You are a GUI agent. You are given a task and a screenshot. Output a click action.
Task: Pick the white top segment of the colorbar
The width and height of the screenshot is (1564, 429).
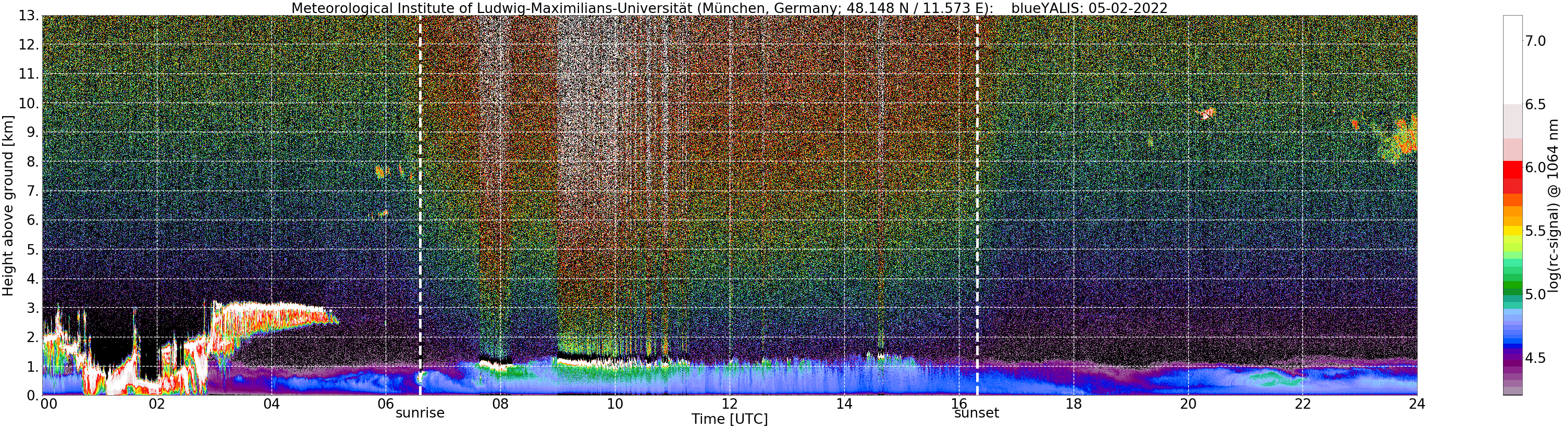click(x=1513, y=59)
